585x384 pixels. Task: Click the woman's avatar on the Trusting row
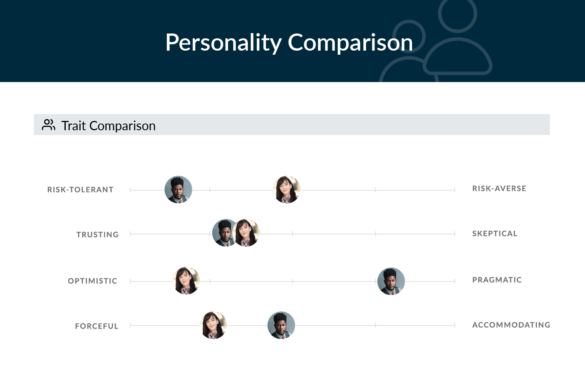point(246,233)
